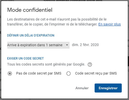Click the dimmed backdrop strip below the dialog
The height and width of the screenshot is (100, 129).
[x=64, y=99]
